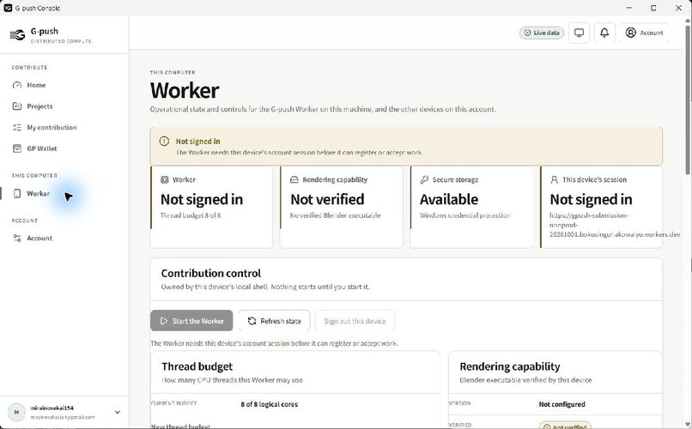The width and height of the screenshot is (692, 429).
Task: Open GP Wallet from sidebar
Action: (x=41, y=148)
